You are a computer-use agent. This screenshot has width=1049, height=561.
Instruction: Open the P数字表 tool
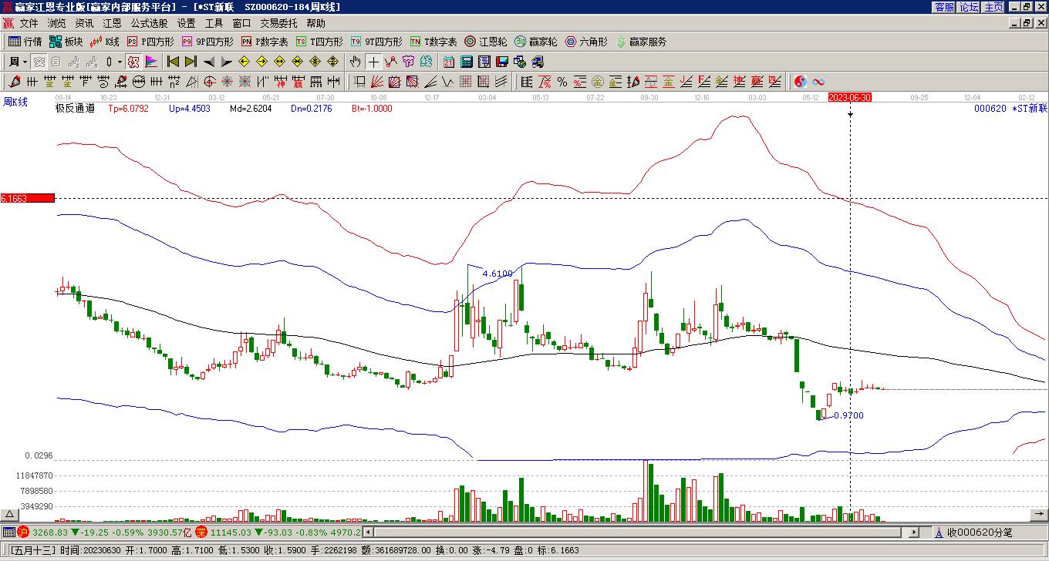click(x=265, y=42)
